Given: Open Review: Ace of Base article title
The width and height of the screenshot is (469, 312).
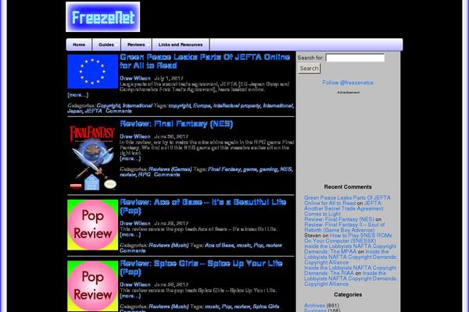Looking at the screenshot, I should click(202, 206).
